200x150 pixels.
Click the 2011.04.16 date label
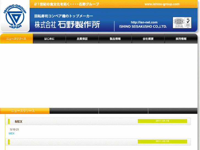162,121
